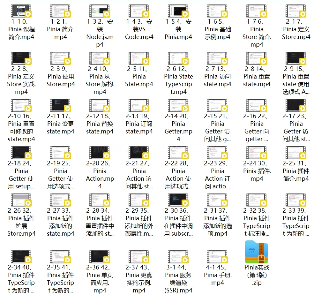The height and width of the screenshot is (295, 314).
Task: Click the 4-1 45、Pinia 手册.mp4 video icon
Action: click(218, 257)
